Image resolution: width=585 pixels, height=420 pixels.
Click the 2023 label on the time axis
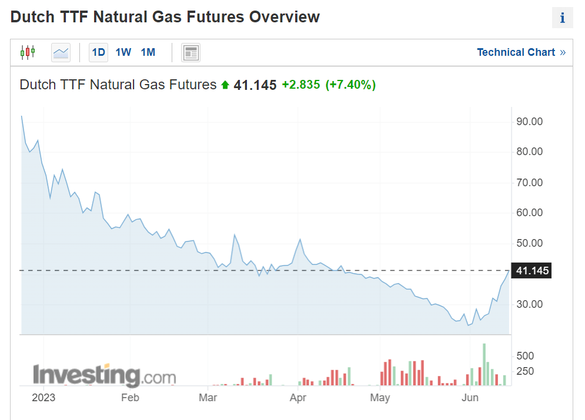click(x=44, y=398)
